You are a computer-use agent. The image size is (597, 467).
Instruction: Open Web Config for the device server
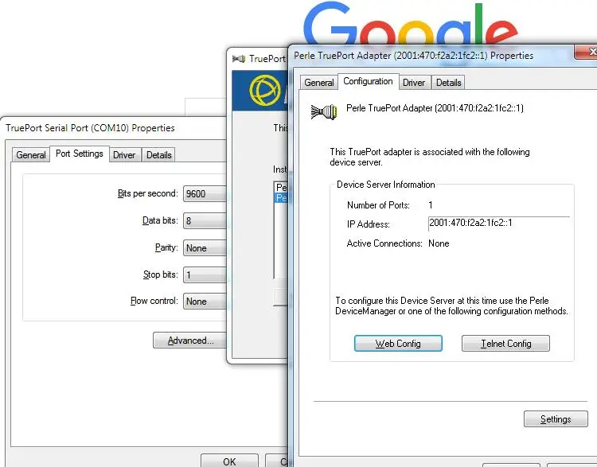tap(398, 344)
